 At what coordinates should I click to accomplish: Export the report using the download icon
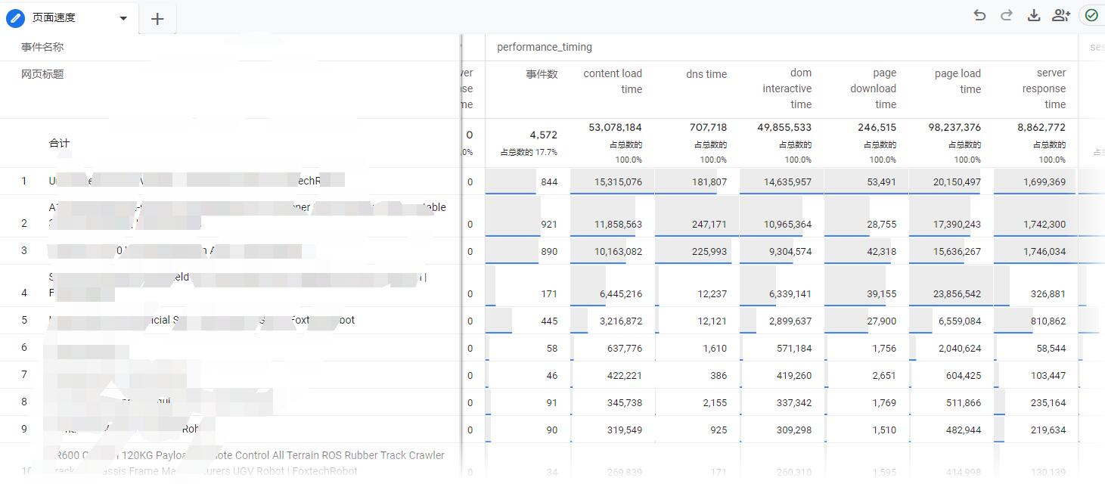(1033, 14)
